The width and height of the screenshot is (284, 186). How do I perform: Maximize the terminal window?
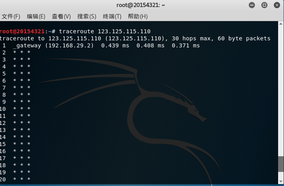pyautogui.click(x=264, y=5)
